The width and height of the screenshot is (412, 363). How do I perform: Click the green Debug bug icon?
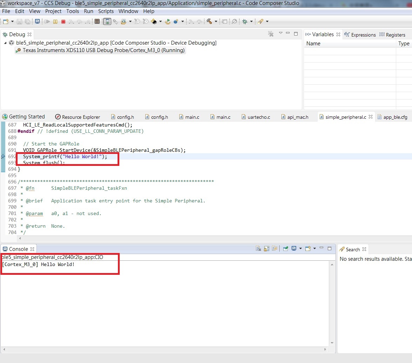point(245,21)
